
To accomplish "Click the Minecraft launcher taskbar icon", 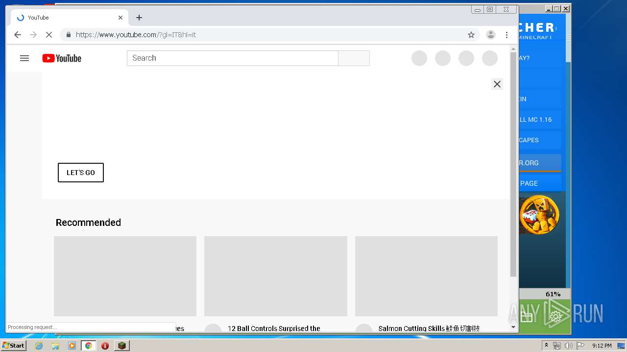I will point(122,346).
